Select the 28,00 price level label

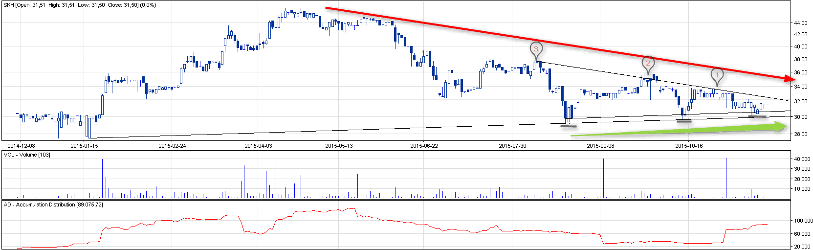pyautogui.click(x=800, y=134)
